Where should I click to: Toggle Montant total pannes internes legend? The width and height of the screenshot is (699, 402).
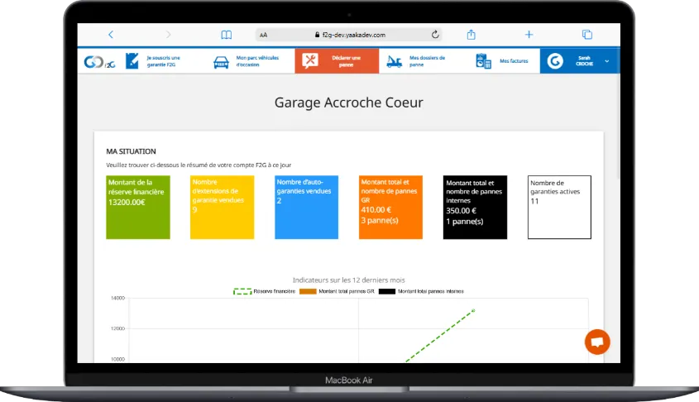pyautogui.click(x=421, y=292)
